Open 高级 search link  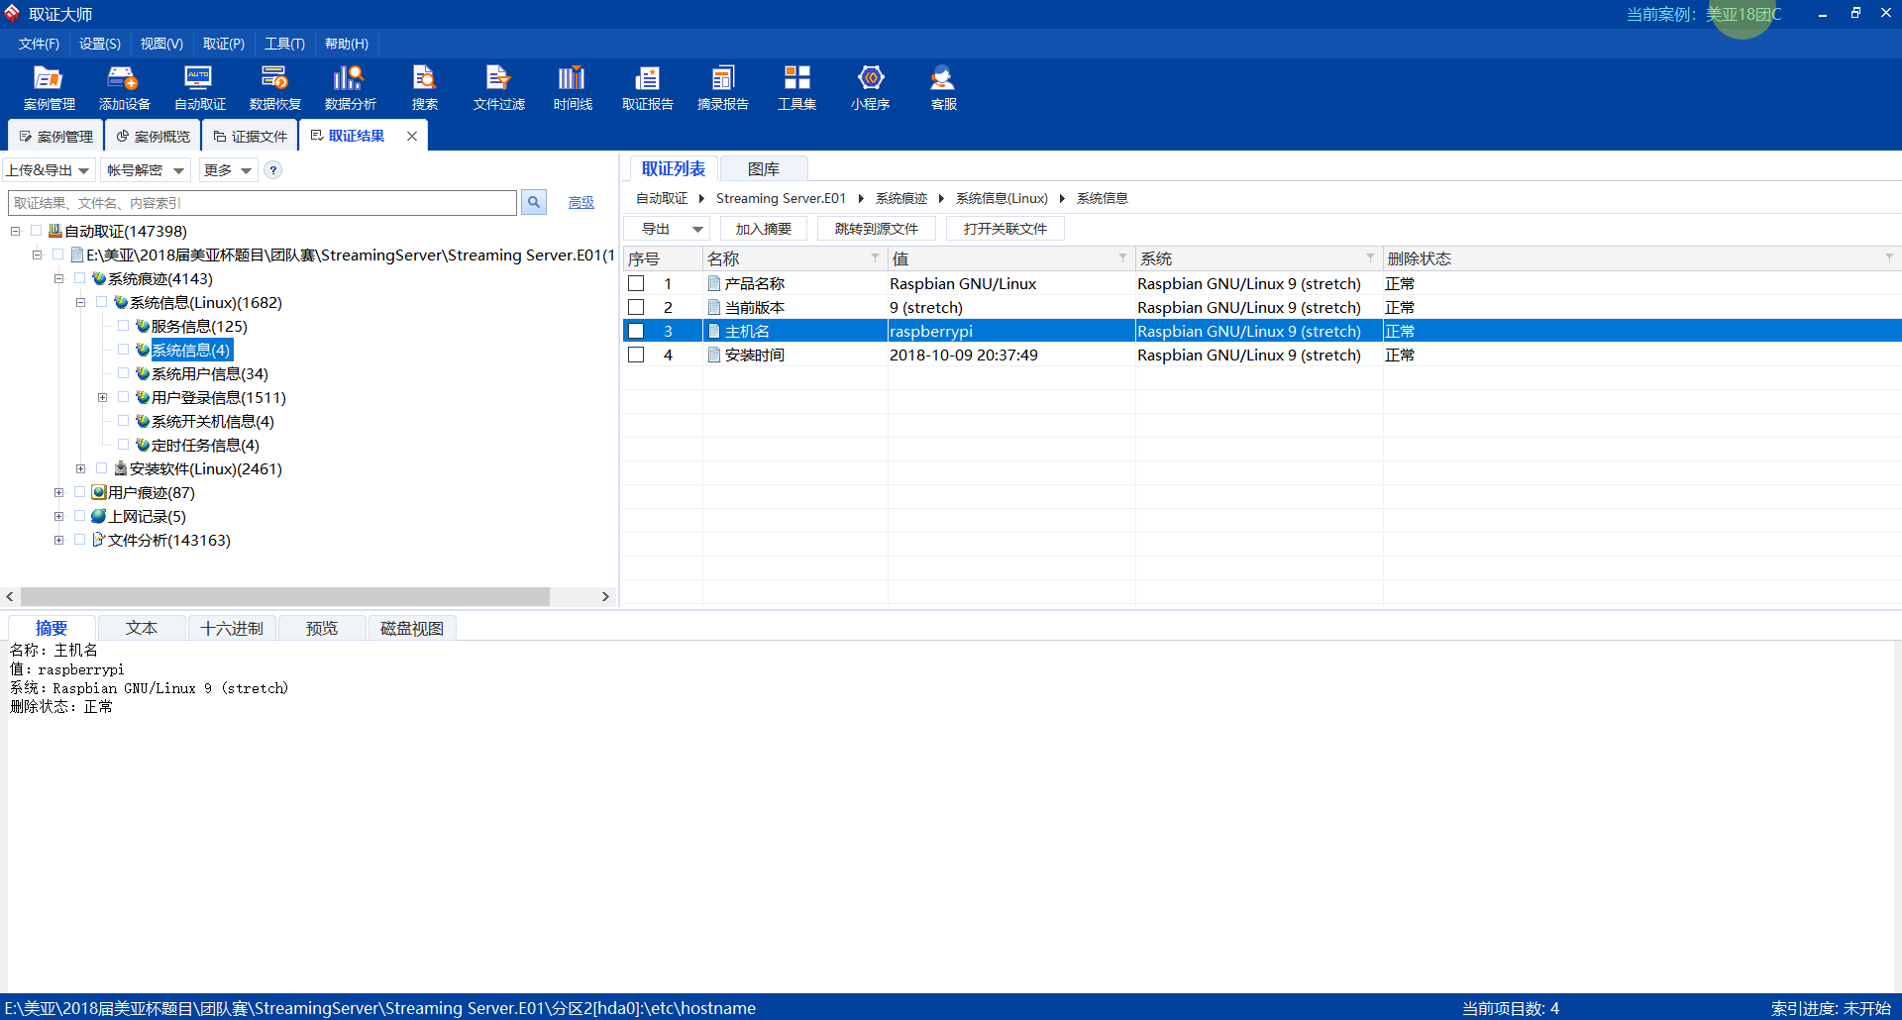(x=581, y=202)
